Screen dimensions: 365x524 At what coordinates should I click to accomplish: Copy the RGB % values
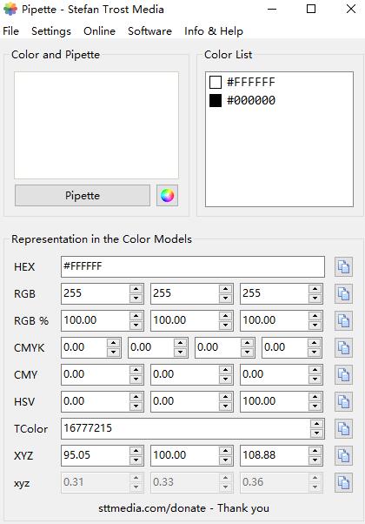pos(343,321)
